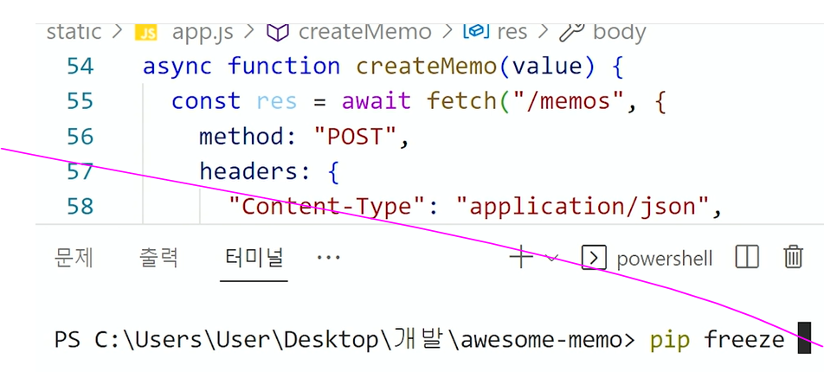Click line number 58 in gutter
Screen dimensions: 824x372
[x=80, y=207]
